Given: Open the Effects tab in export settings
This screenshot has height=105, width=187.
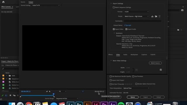Looking at the screenshot, I should pyautogui.click(x=110, y=55).
